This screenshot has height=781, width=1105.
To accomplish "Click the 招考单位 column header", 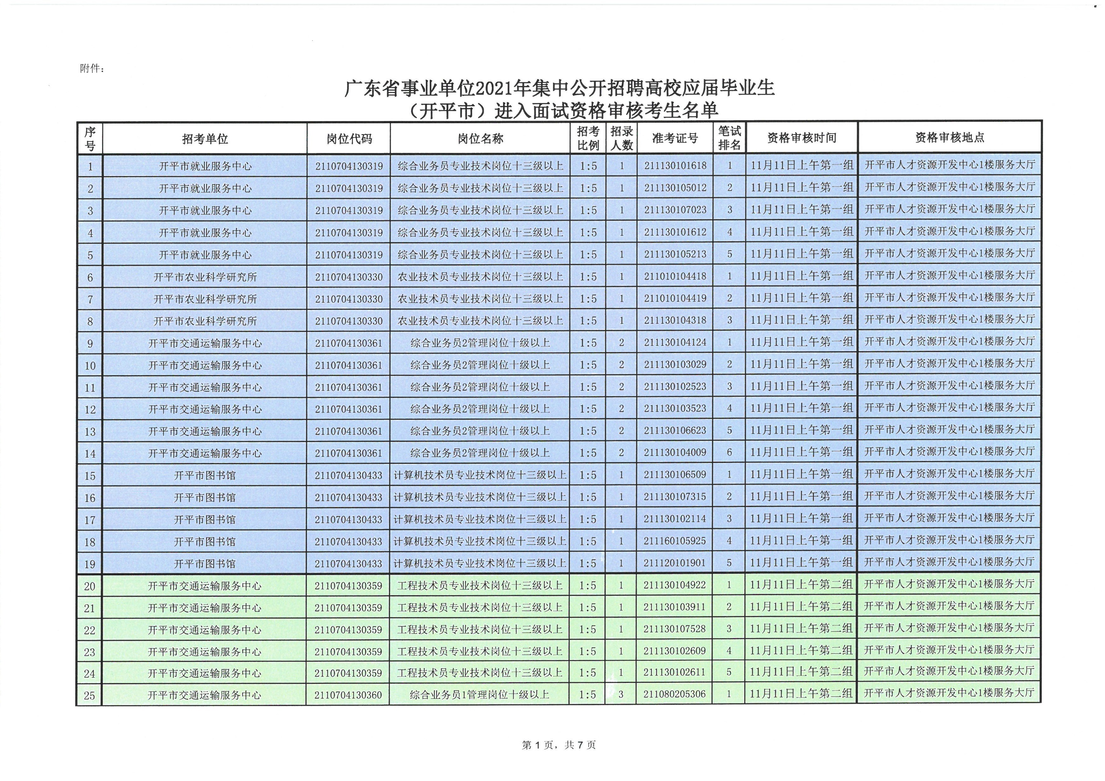I will tap(204, 140).
